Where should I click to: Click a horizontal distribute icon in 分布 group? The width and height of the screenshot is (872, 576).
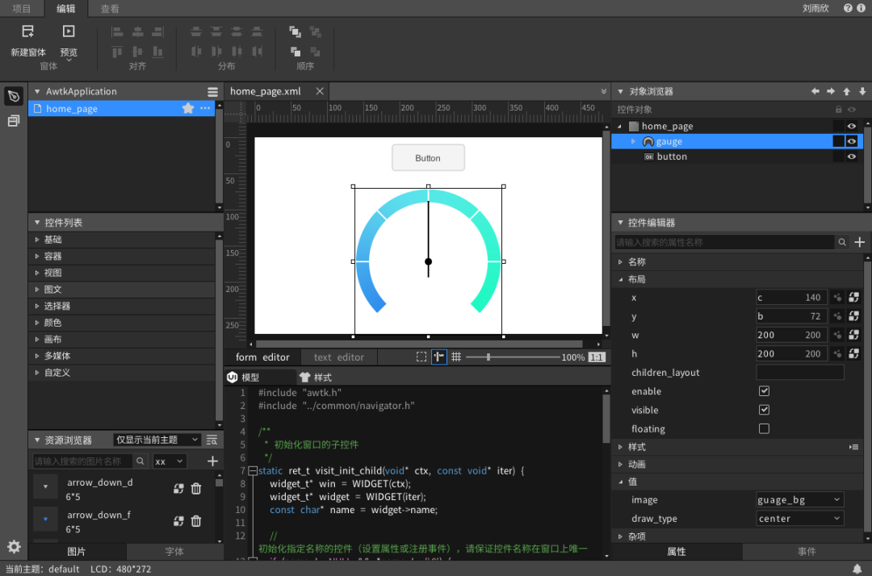click(195, 51)
